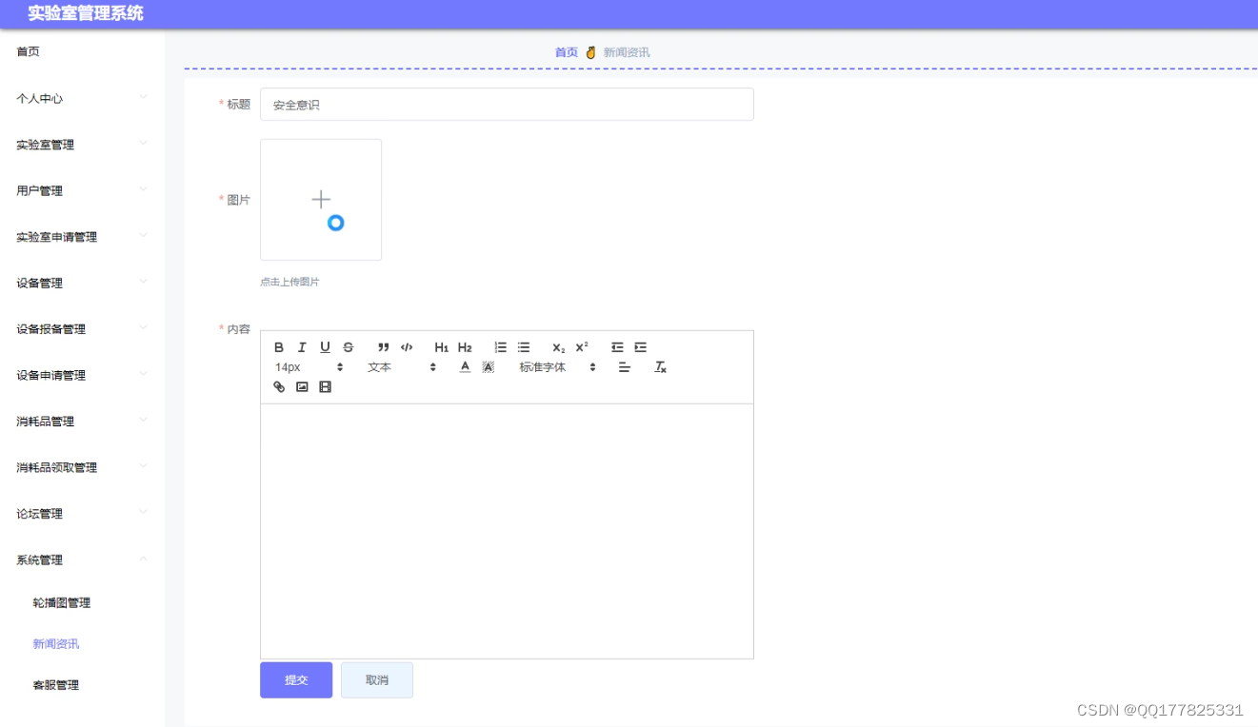Expand the 实验室管理 menu
The width and height of the screenshot is (1258, 727).
[82, 145]
